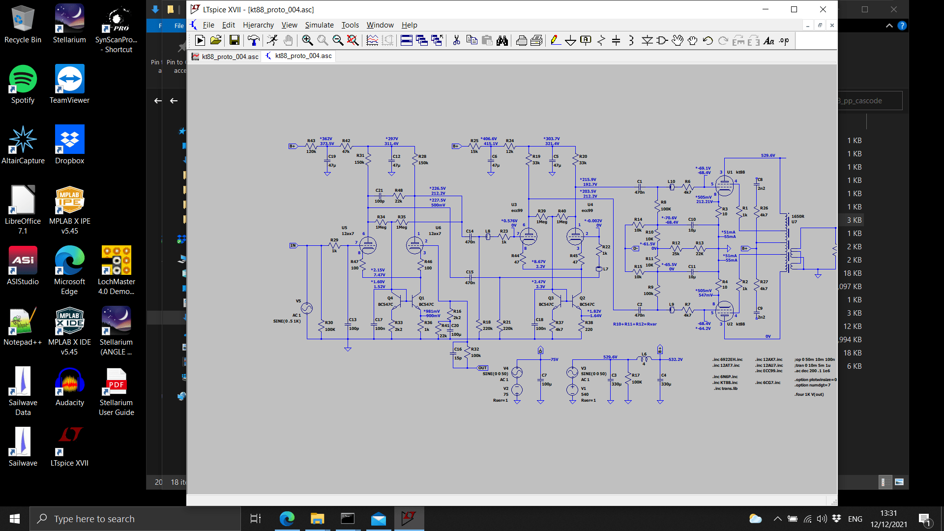Click the IN net label in schematic
Screen dimensions: 944x531
click(293, 245)
